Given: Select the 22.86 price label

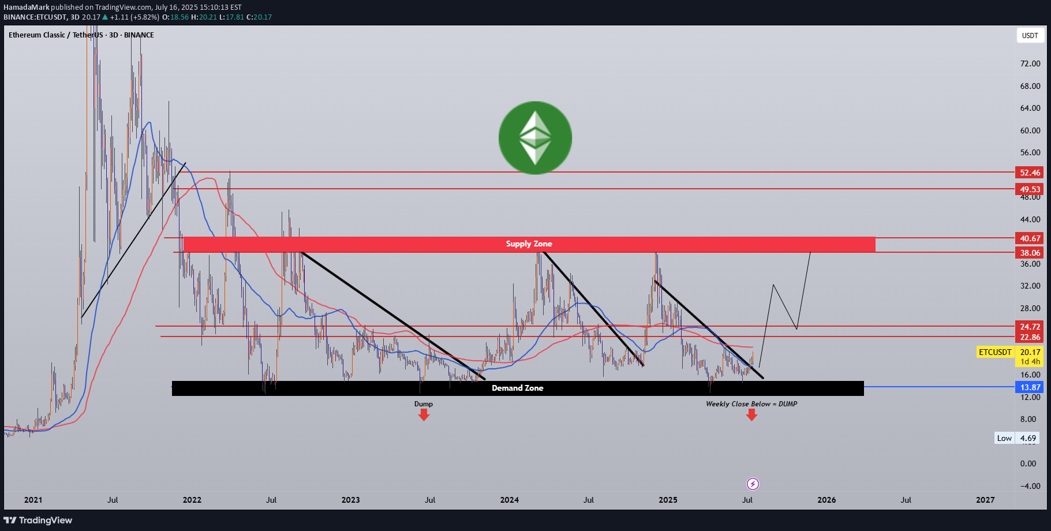Looking at the screenshot, I should [x=1030, y=337].
